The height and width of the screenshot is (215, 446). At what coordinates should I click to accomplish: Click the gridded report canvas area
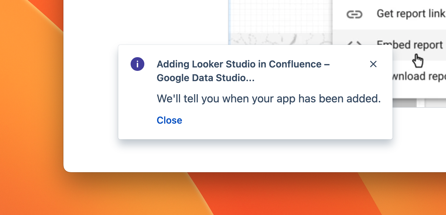tap(280, 17)
